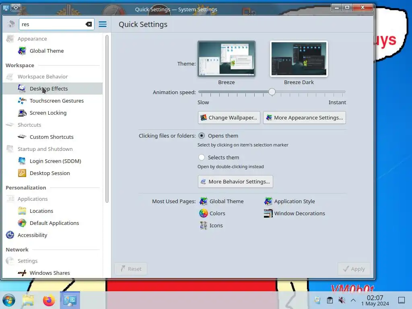Open Login Screen (SDDM) settings

point(53,161)
